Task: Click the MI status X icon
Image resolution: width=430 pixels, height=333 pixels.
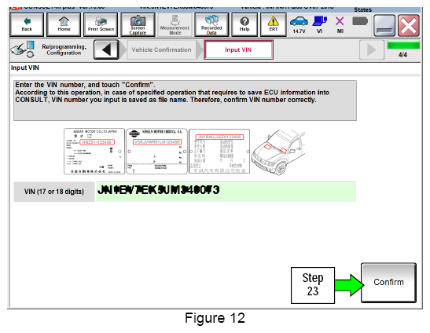Action: coord(340,24)
